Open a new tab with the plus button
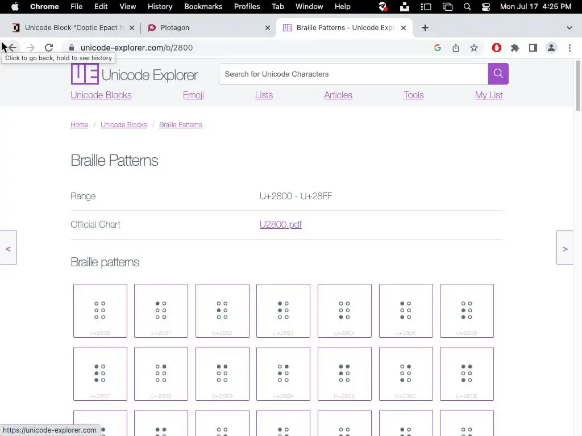Image resolution: width=582 pixels, height=436 pixels. tap(425, 28)
